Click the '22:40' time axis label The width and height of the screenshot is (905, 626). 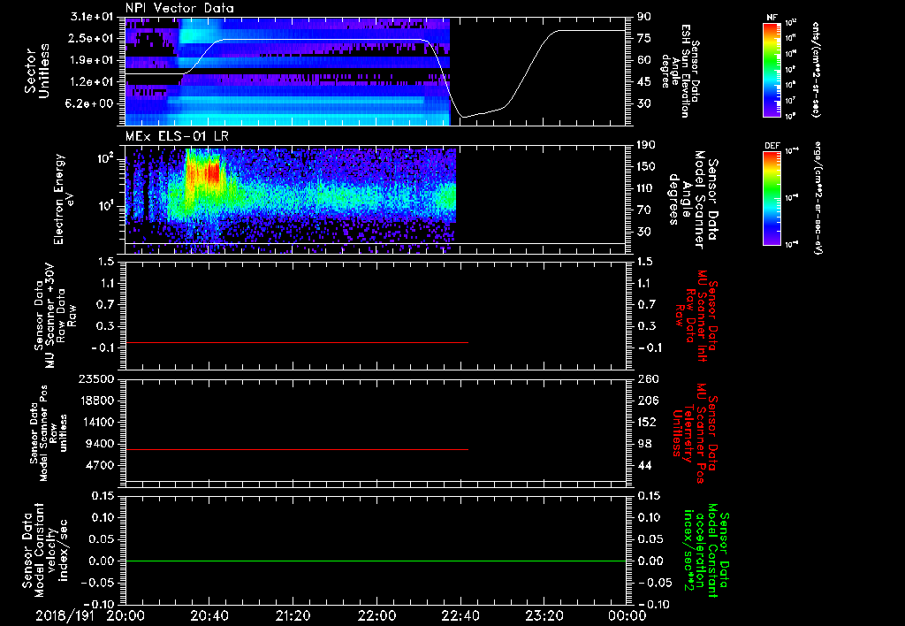pyautogui.click(x=460, y=615)
